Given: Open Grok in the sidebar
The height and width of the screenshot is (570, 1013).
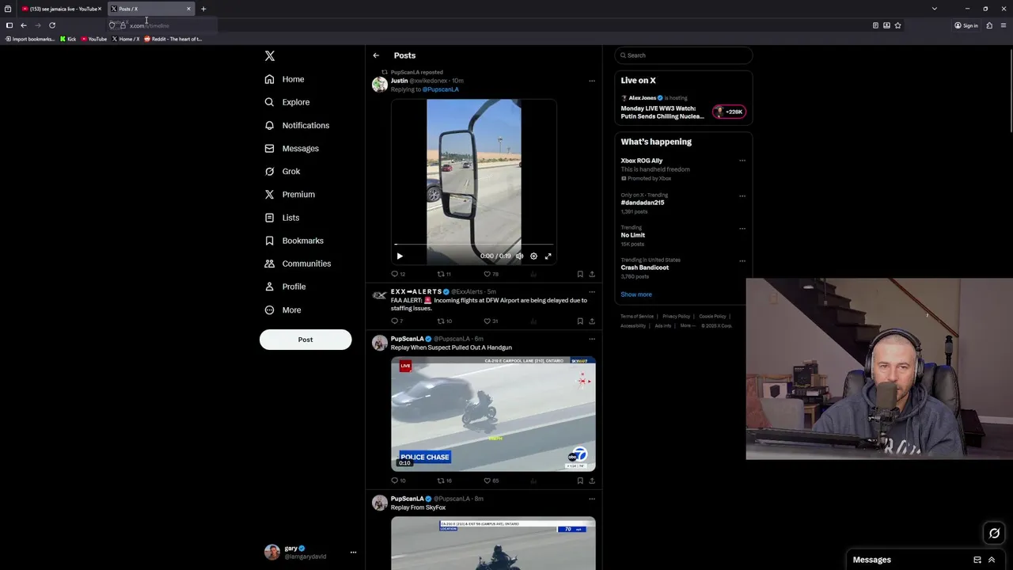Looking at the screenshot, I should 283,171.
